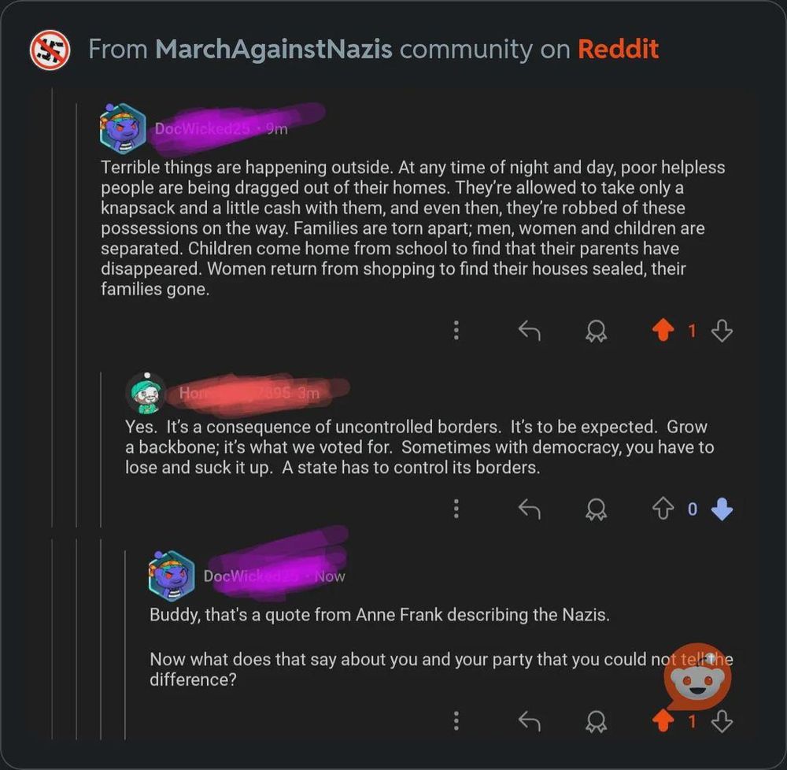This screenshot has width=787, height=770.
Task: Remove downvote on the 'uncontrolled borders' reply
Action: [722, 509]
